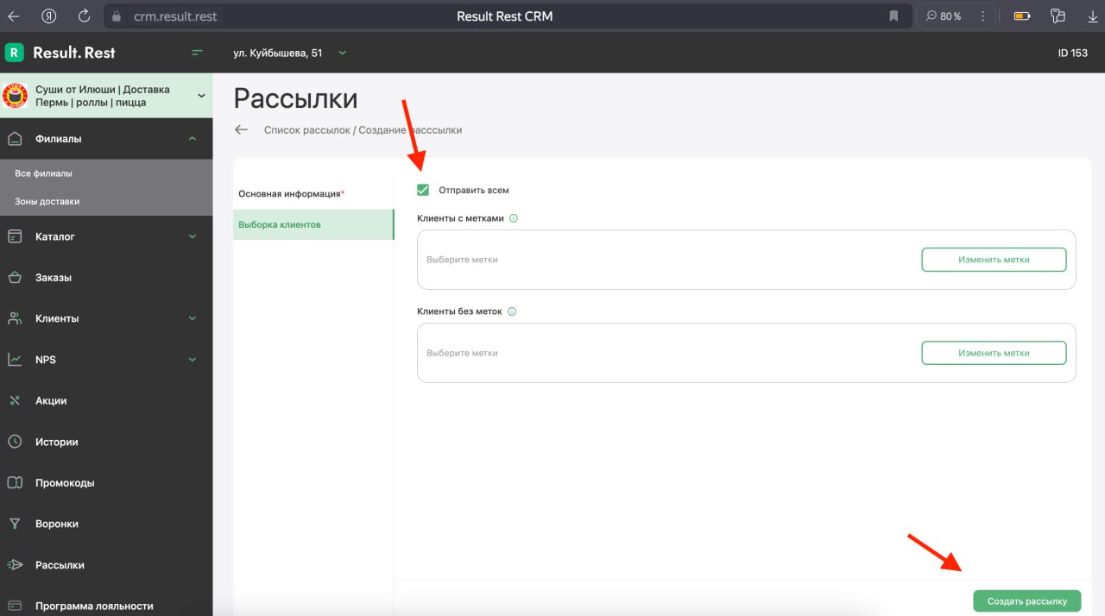The width and height of the screenshot is (1105, 616).
Task: Collapse sidebar with the hamburger menu icon
Action: [198, 53]
